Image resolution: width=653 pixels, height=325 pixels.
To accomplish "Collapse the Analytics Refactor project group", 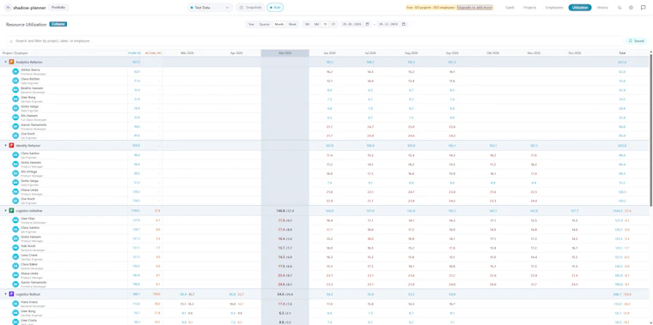I will [5, 62].
